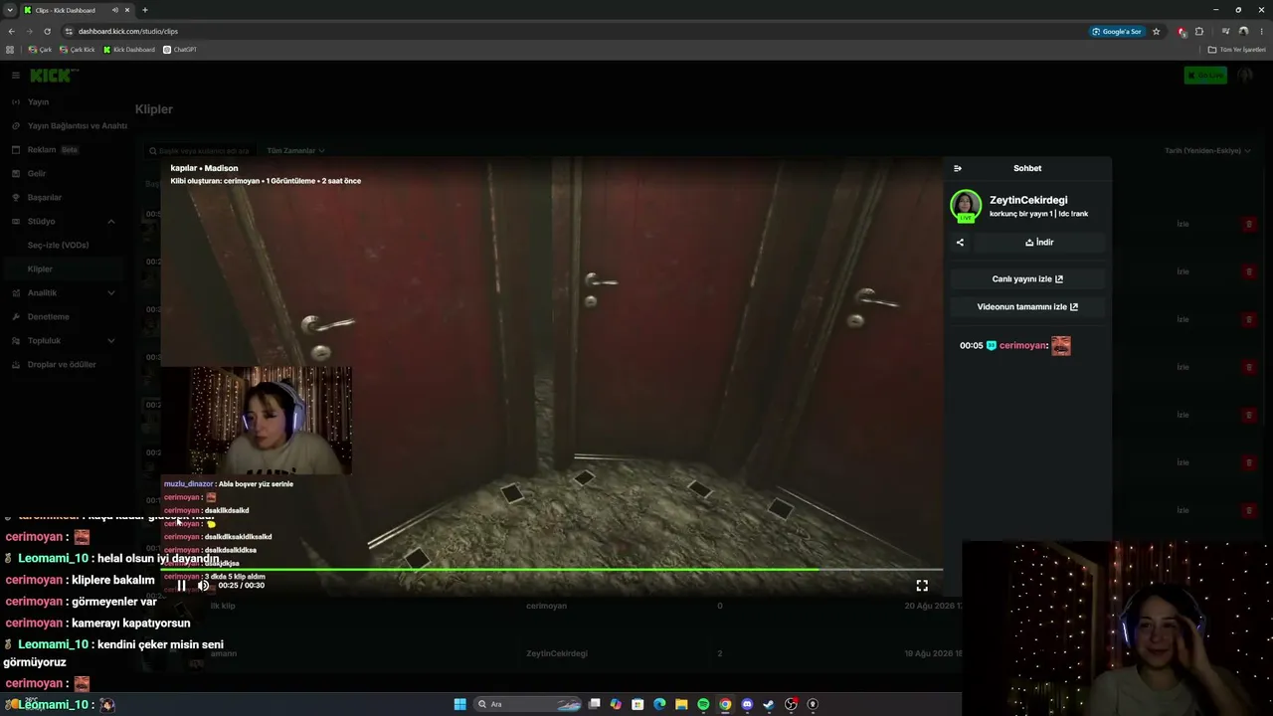Open the media control icon in Chrome toolbar
Screen dimensions: 1273x716
pos(1225,32)
